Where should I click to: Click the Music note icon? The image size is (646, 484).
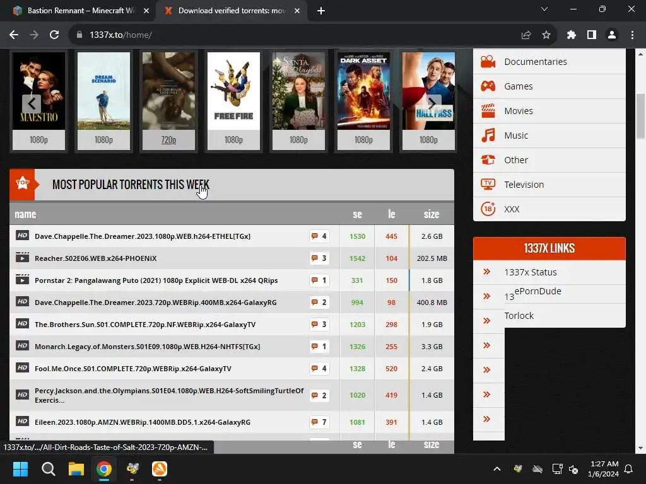pos(488,135)
